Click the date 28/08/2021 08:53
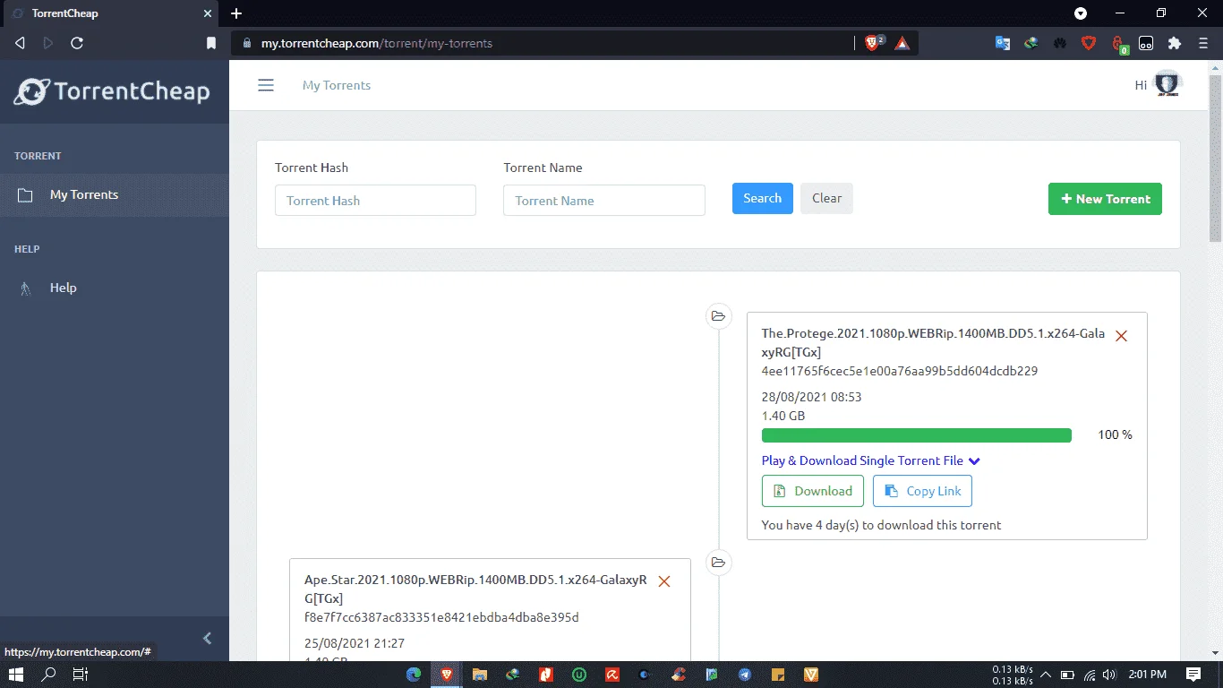The height and width of the screenshot is (688, 1223). point(811,397)
